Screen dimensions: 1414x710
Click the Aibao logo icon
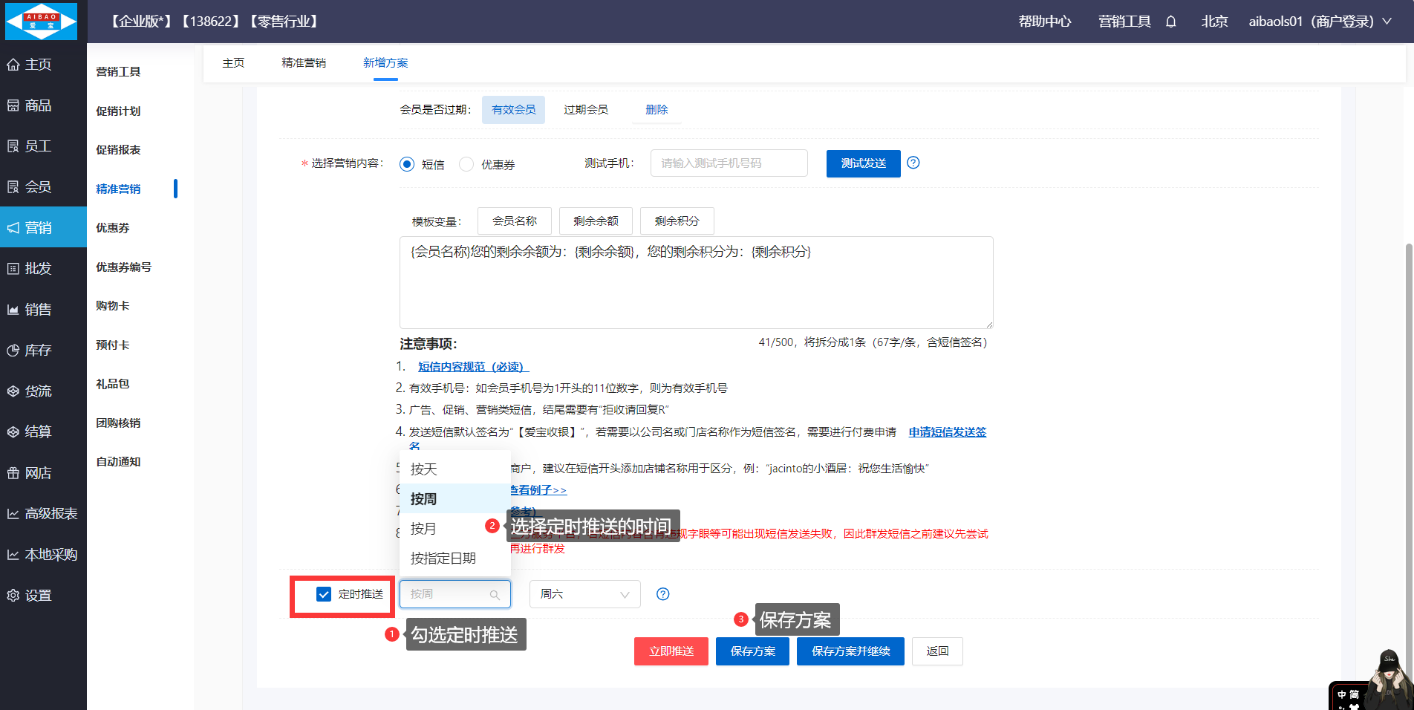(x=42, y=22)
